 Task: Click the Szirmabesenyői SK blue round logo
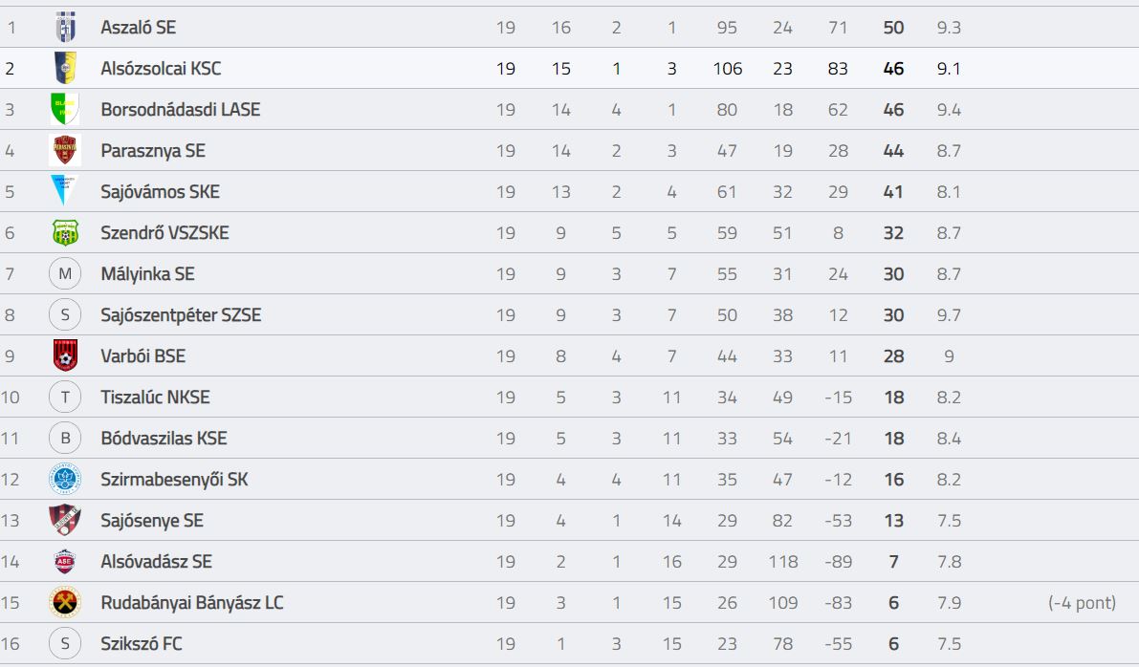point(65,479)
